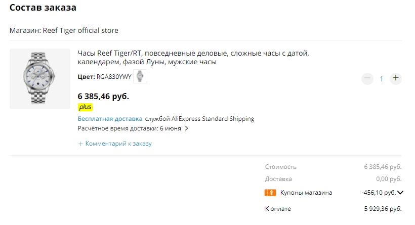This screenshot has width=415, height=225.
Task: Click the RGA830YWY color label text
Action: click(114, 77)
